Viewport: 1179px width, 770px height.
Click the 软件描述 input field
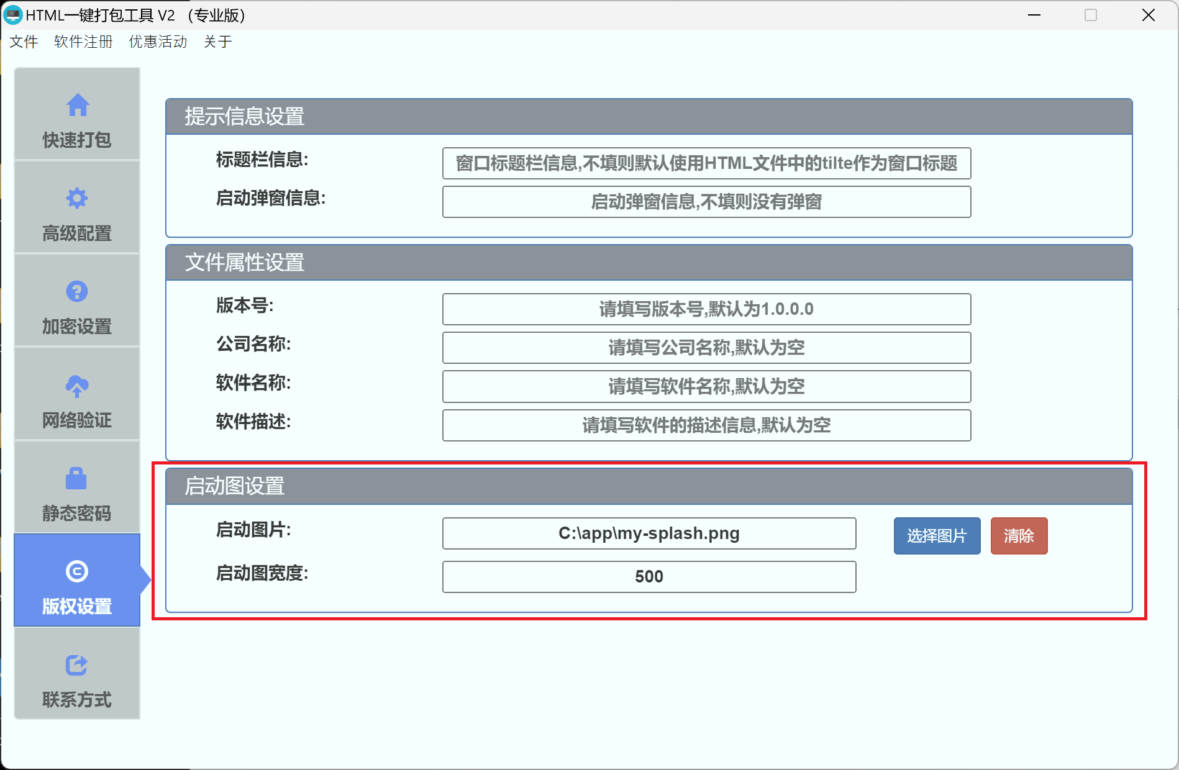tap(706, 425)
